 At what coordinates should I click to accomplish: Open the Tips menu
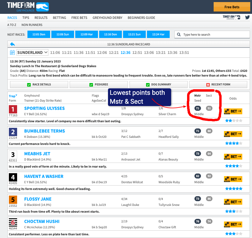(26, 18)
